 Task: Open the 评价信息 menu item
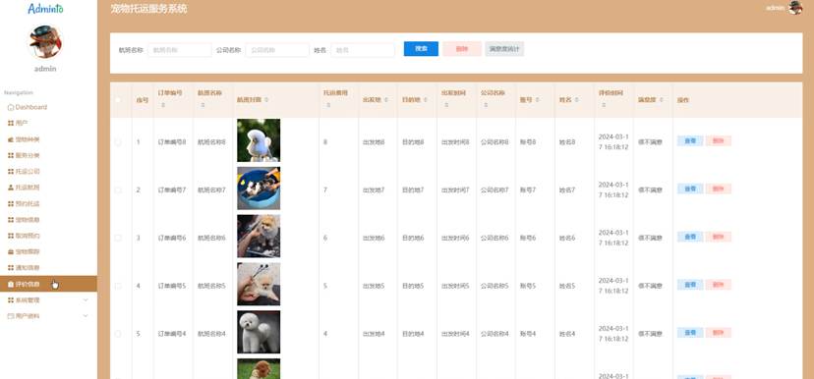[x=48, y=284]
